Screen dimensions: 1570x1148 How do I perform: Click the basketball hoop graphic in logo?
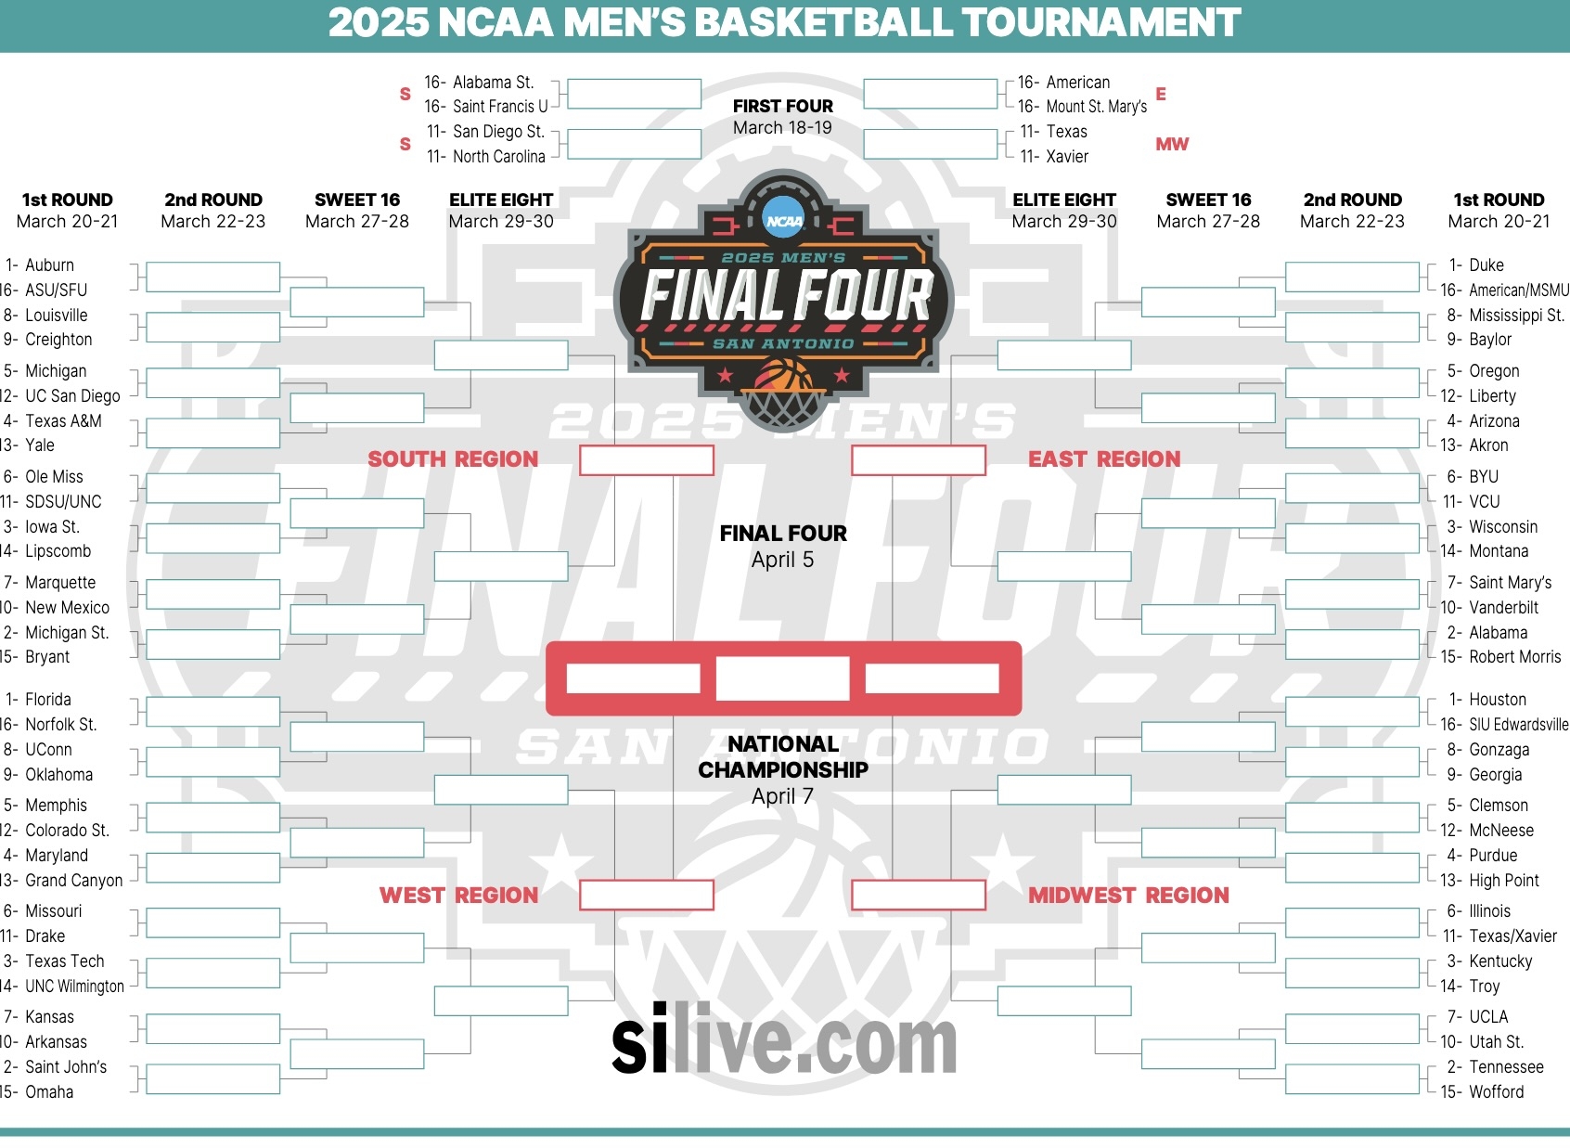tap(785, 394)
